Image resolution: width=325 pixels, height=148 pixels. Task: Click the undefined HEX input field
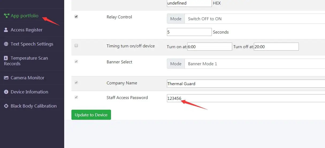click(x=189, y=3)
